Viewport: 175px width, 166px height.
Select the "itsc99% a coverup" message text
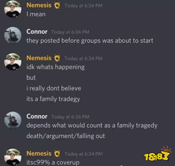click(x=53, y=163)
